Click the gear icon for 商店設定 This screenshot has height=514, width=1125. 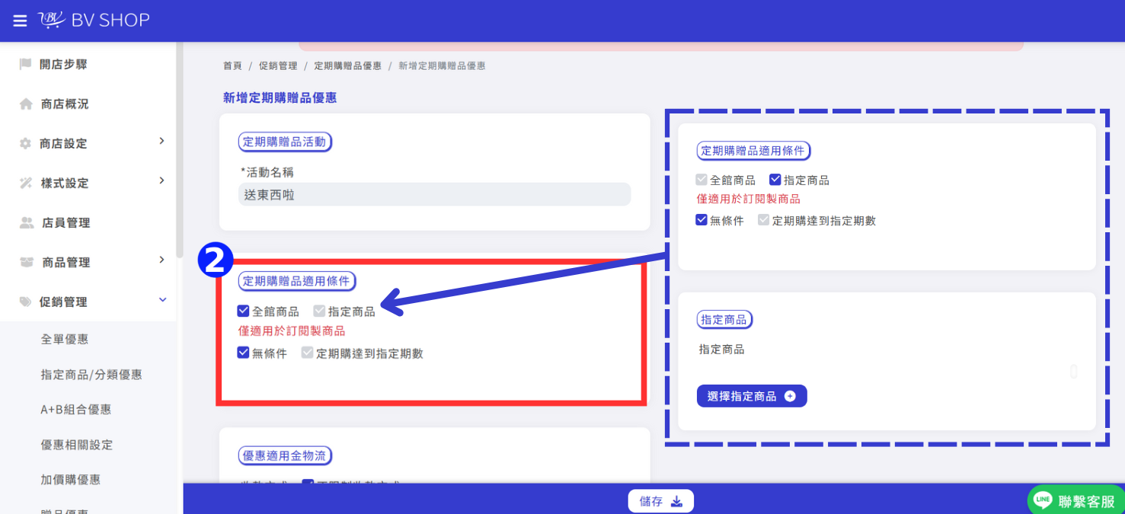point(26,144)
